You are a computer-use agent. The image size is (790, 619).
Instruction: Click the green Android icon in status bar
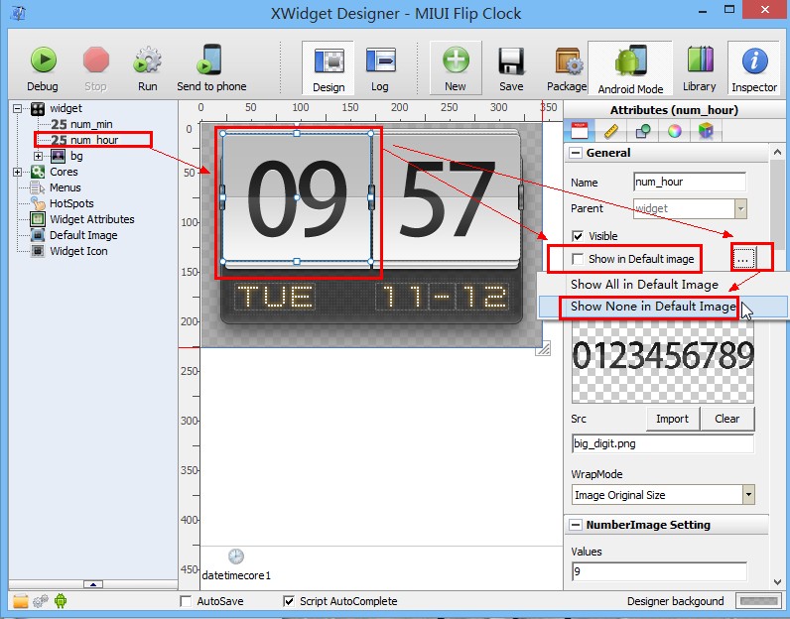pyautogui.click(x=61, y=601)
